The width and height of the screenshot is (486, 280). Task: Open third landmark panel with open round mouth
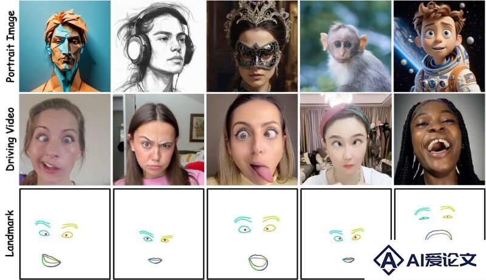tap(252, 234)
